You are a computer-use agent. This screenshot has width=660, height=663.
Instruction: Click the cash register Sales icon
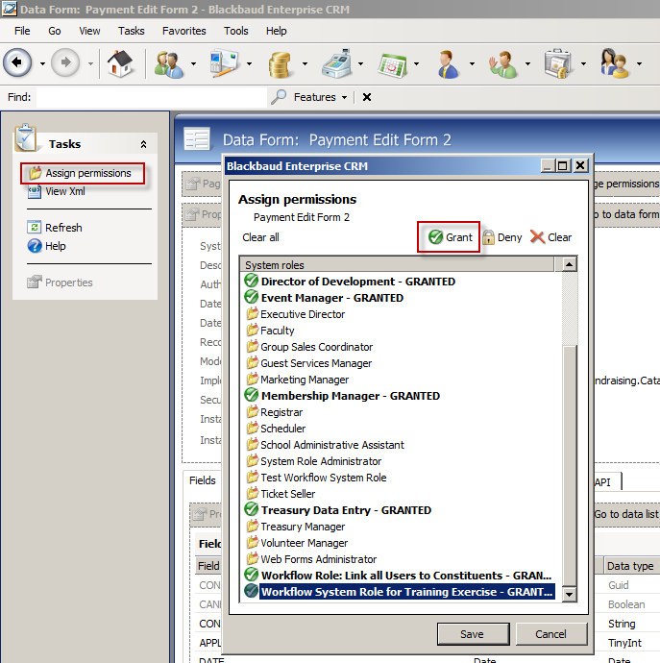coord(335,64)
